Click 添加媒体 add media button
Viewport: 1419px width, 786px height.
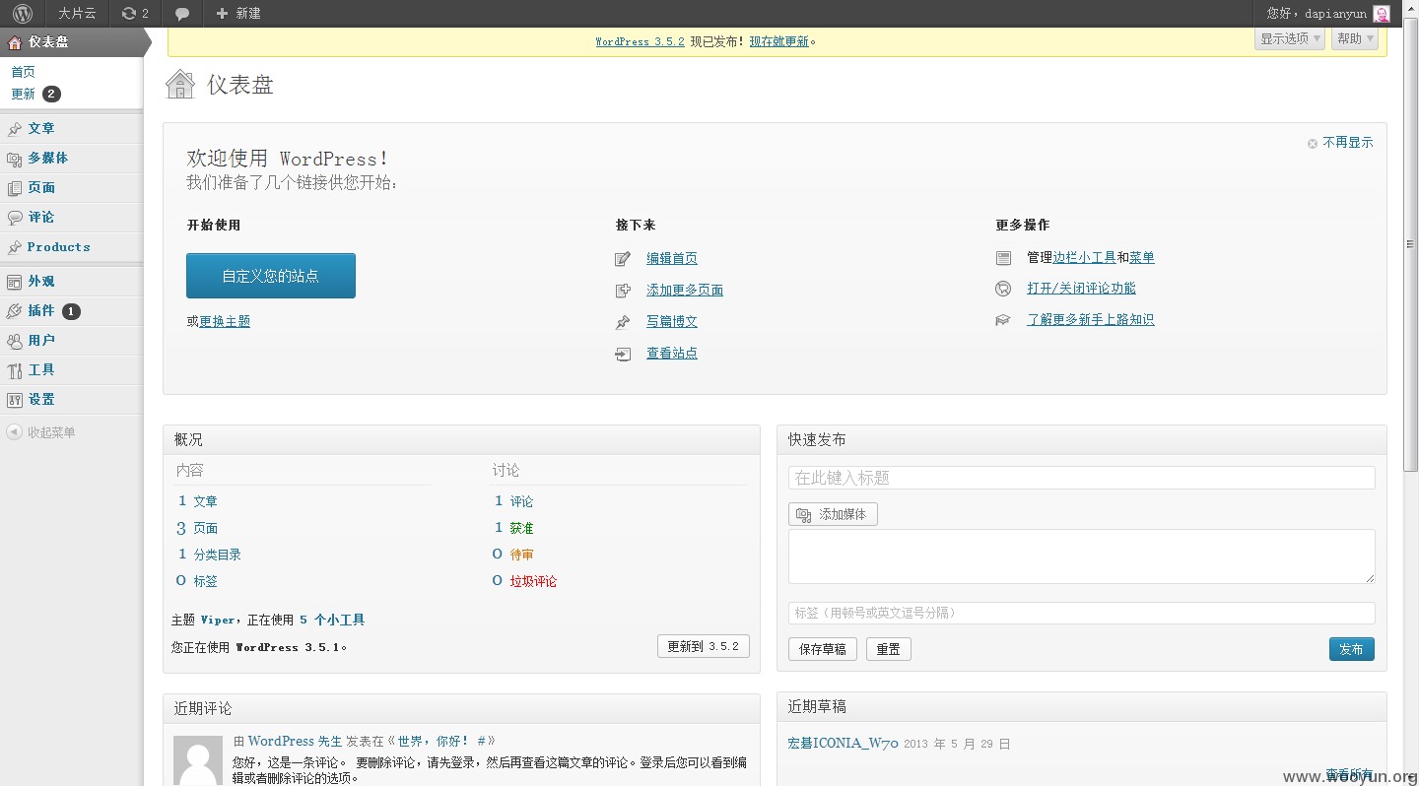[x=833, y=514]
